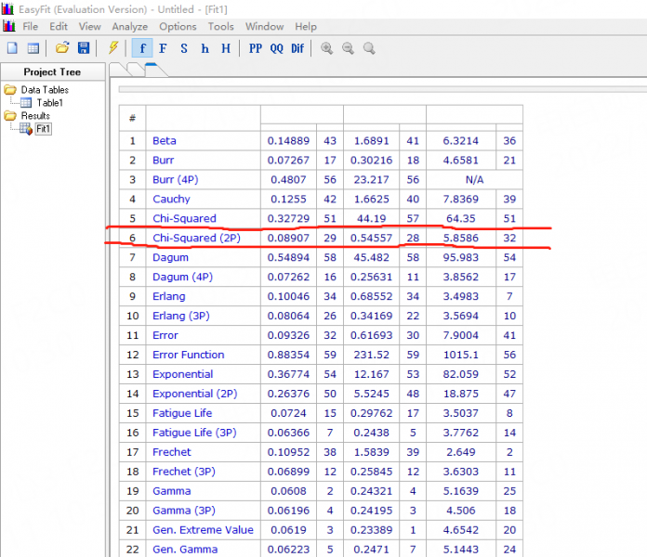This screenshot has width=647, height=557.
Task: Click the Chi-Squared (2P) distribution link
Action: coord(194,238)
